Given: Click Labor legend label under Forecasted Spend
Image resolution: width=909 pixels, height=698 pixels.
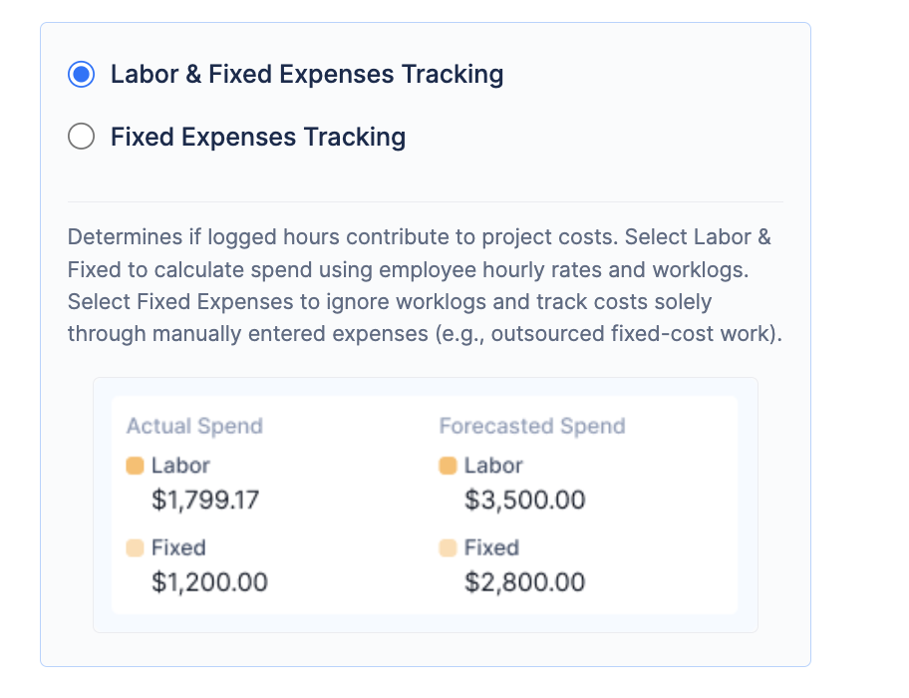Looking at the screenshot, I should (x=493, y=466).
